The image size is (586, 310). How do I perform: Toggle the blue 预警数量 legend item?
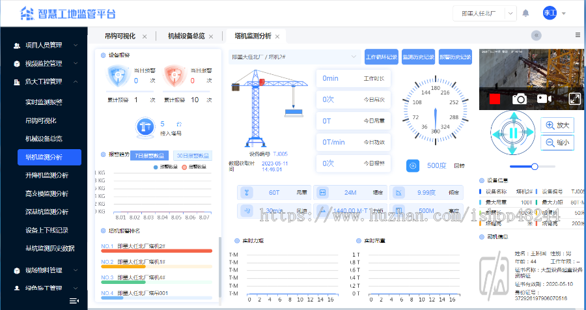165,167
